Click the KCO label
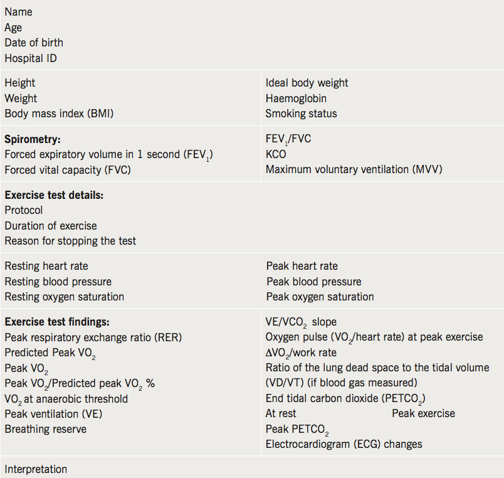This screenshot has width=504, height=478. coord(276,154)
